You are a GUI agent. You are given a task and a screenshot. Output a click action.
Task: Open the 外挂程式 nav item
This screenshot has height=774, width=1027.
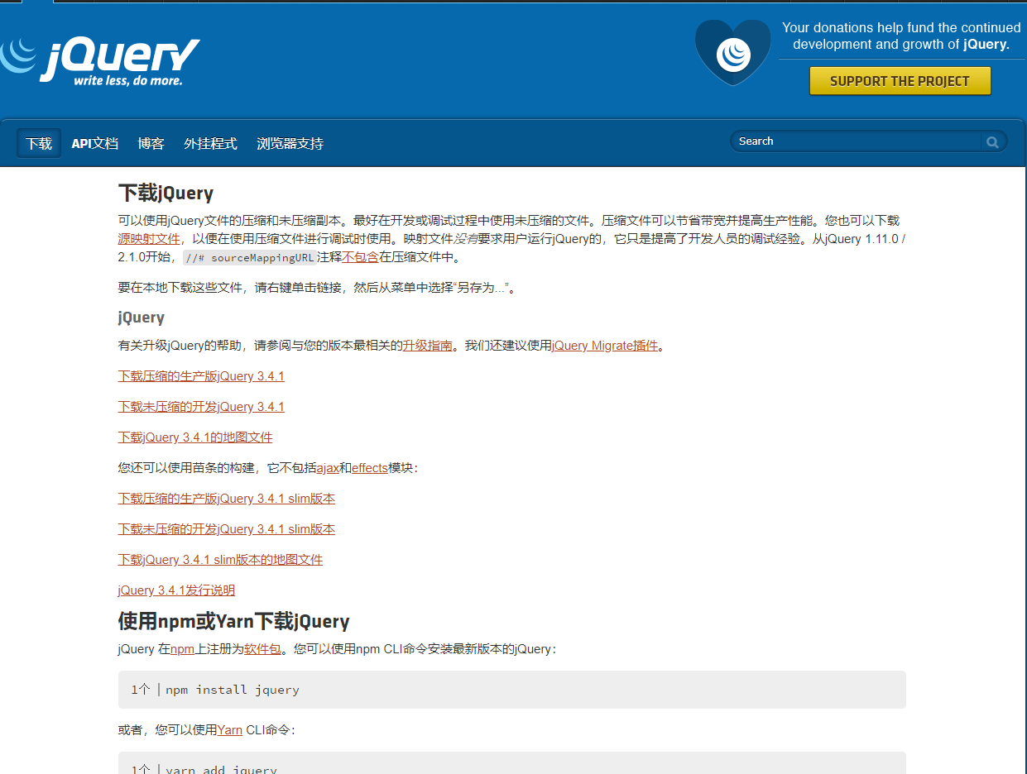coord(210,144)
